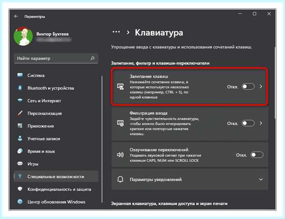Viewport: 285px width, 219px height.
Task: Minimize the Параметры window
Action: (240, 14)
